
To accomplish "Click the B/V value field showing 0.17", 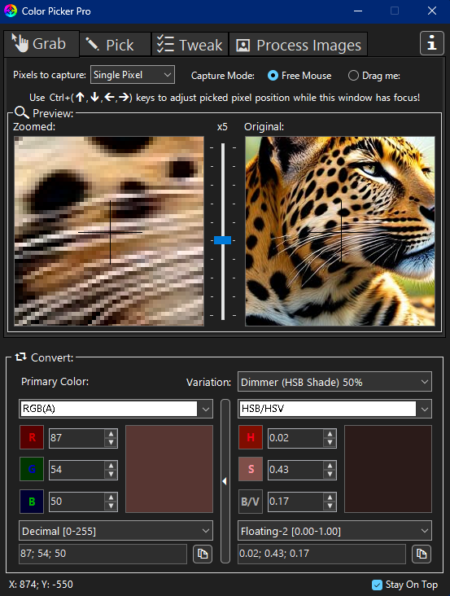I will (295, 502).
